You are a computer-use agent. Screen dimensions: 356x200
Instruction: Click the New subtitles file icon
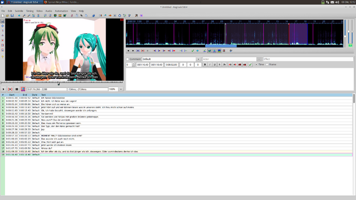click(x=2, y=16)
